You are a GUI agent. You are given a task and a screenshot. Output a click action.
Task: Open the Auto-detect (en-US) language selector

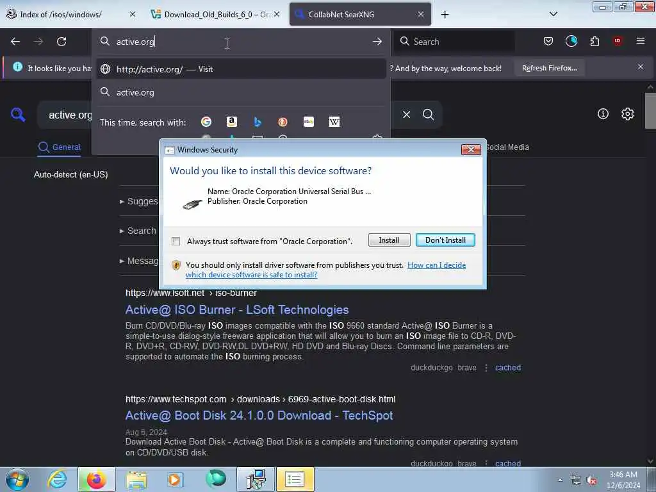[70, 174]
